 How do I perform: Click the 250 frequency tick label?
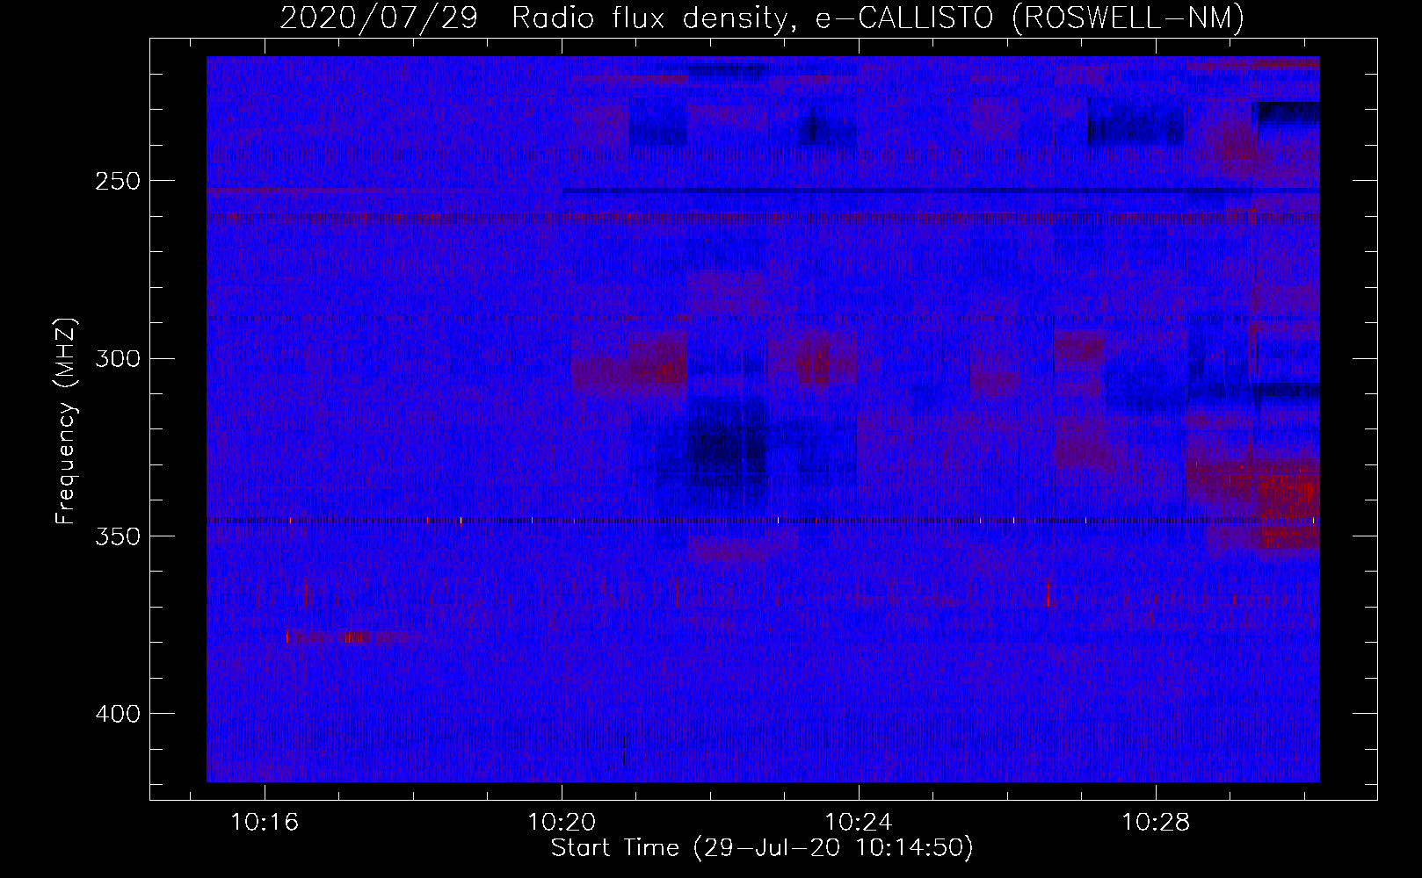118,181
